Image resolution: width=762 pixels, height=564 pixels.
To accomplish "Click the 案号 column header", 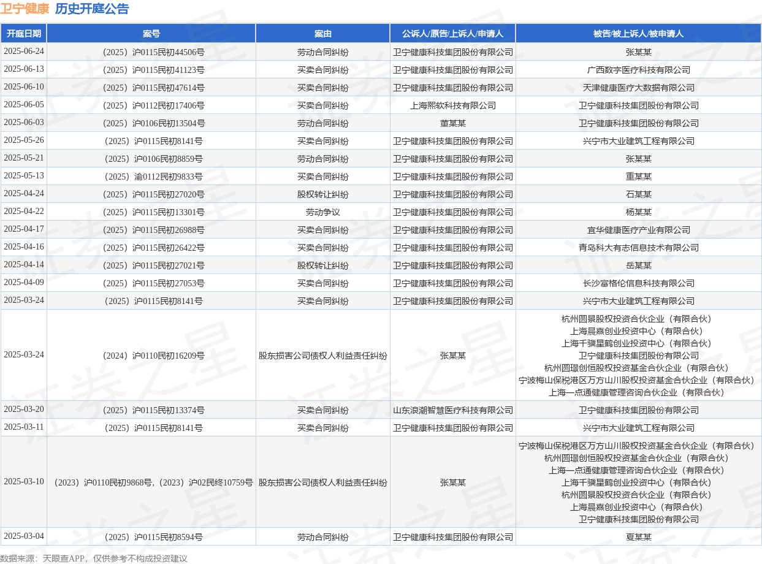I will click(151, 34).
